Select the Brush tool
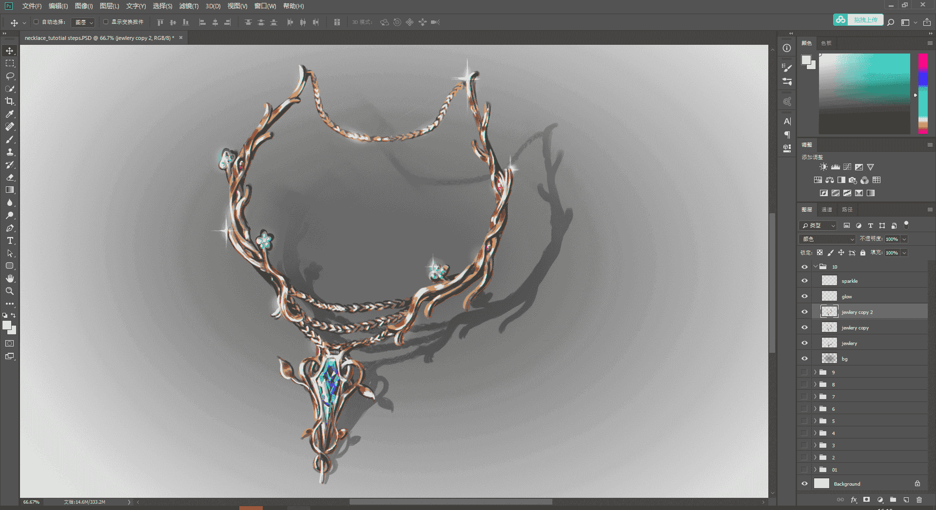Viewport: 936px width, 510px height. [10, 139]
